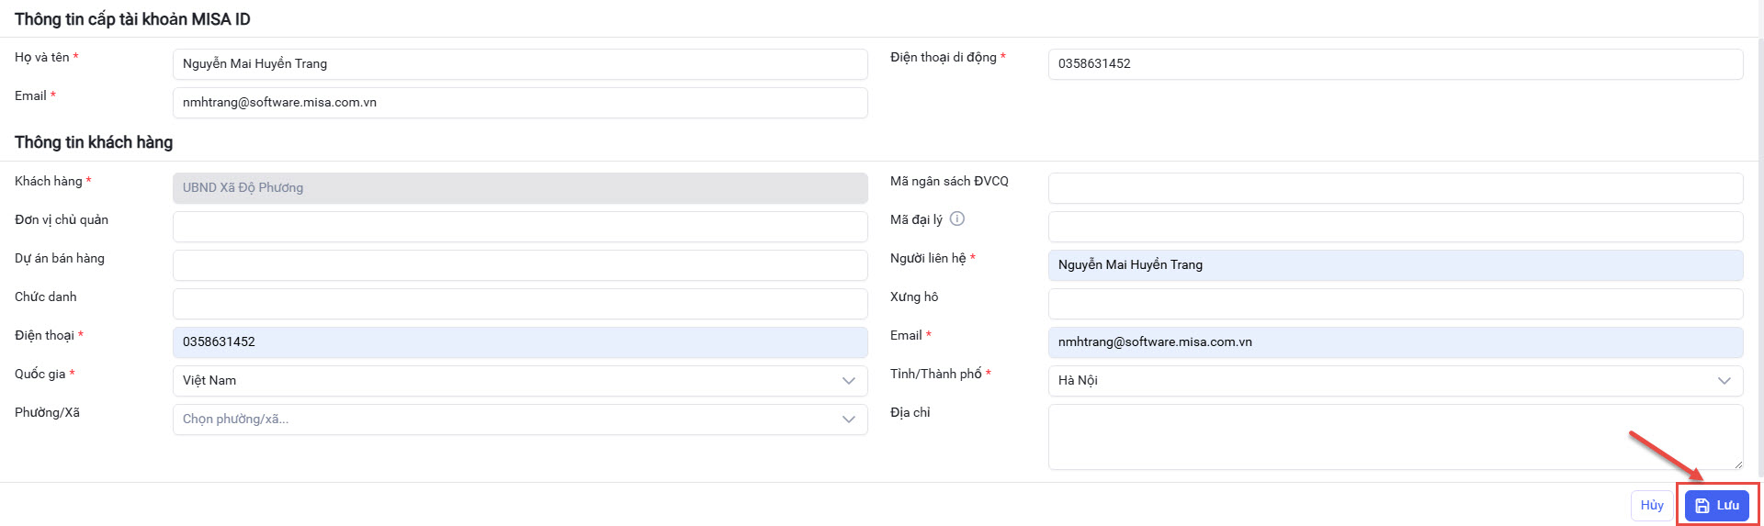1764x526 pixels.
Task: Click the Chức danh input field
Action: click(520, 304)
